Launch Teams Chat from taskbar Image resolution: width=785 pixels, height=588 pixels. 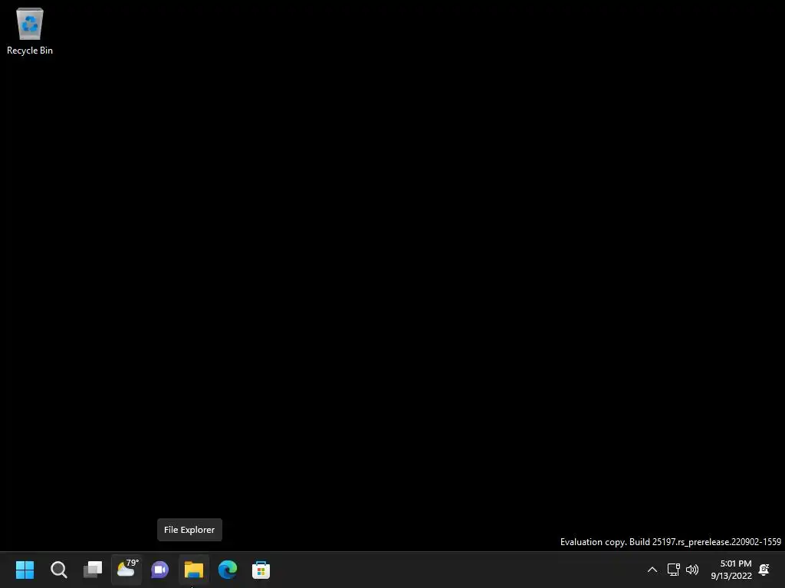159,570
